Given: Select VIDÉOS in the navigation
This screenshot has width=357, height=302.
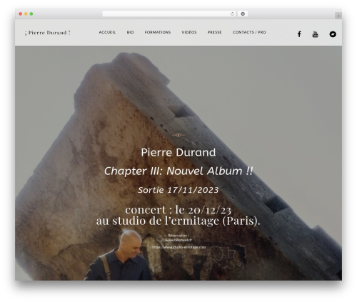Looking at the screenshot, I should pos(189,32).
